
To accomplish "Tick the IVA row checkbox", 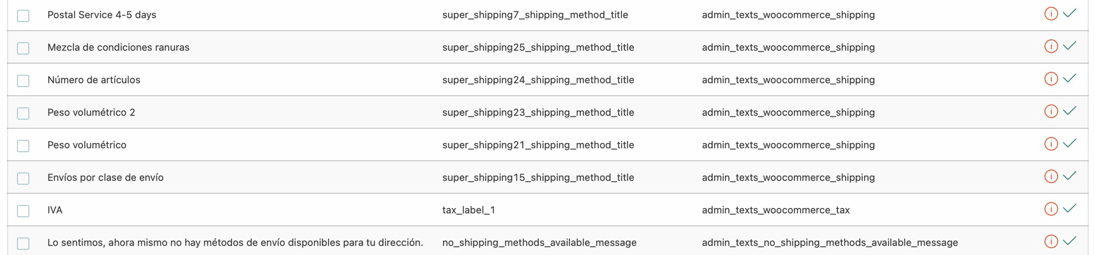I will [23, 211].
